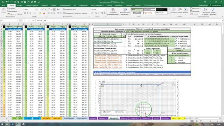Pick the fill color swatch button

click(x=40, y=13)
